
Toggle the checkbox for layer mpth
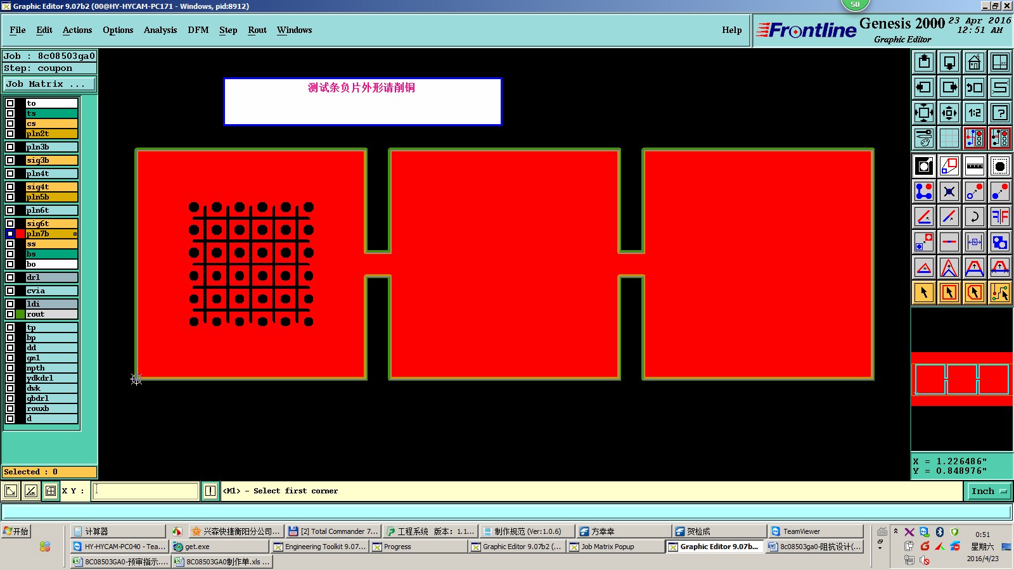coord(10,368)
